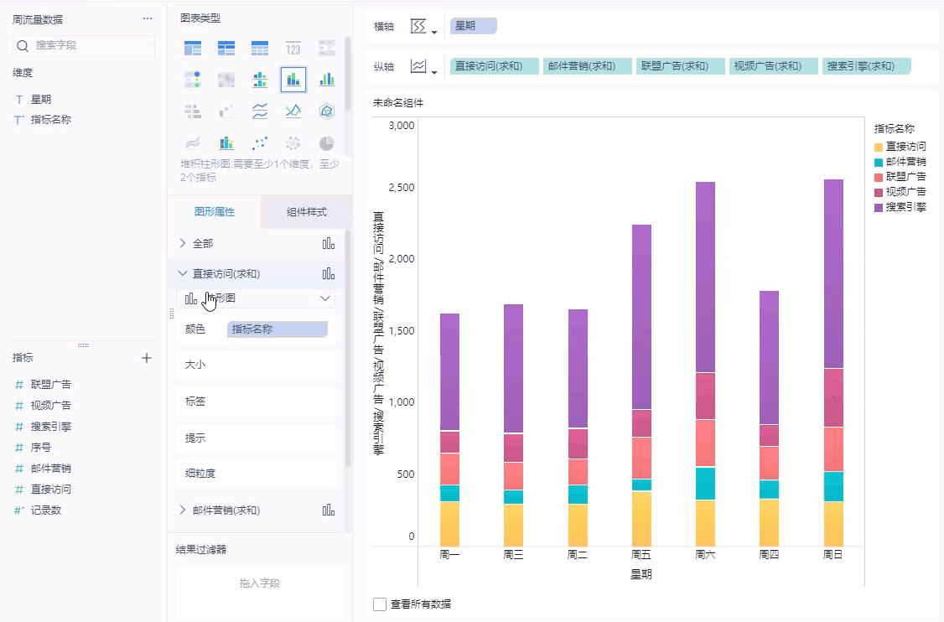
Task: Pick the radar chart type icon
Action: [x=326, y=111]
